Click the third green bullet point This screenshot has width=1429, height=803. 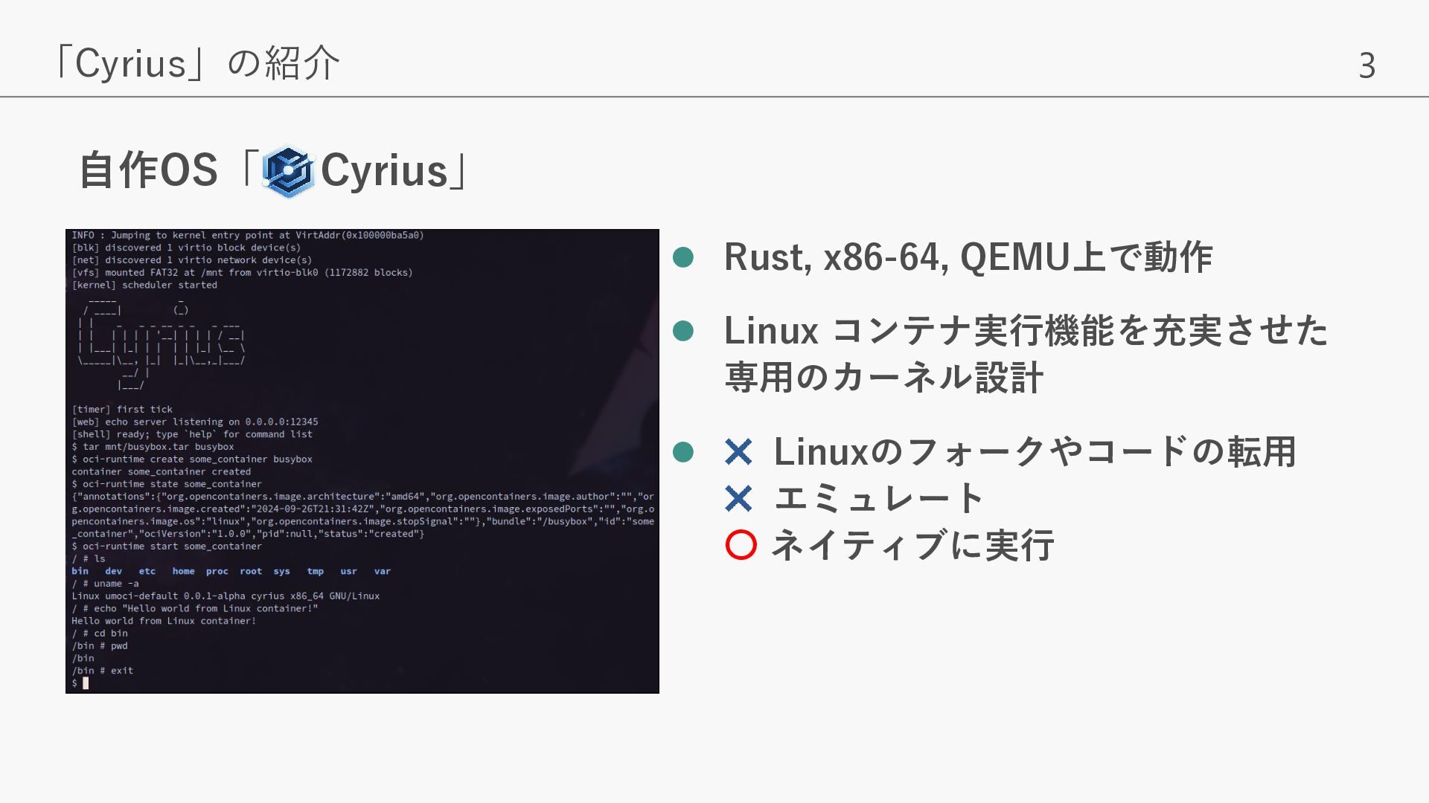coord(682,452)
